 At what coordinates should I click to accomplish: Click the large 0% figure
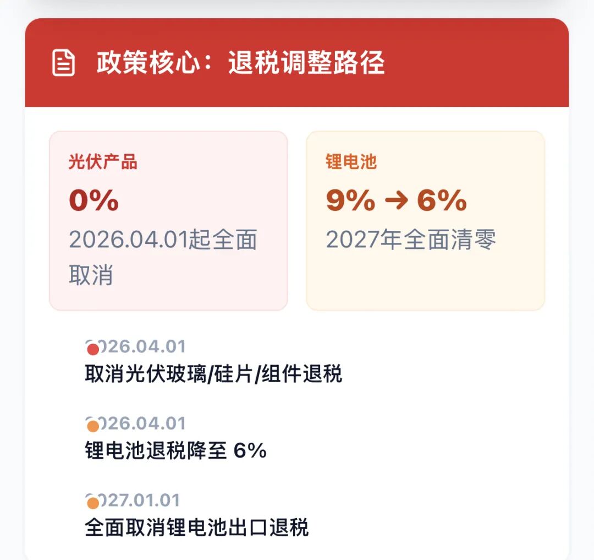click(94, 200)
